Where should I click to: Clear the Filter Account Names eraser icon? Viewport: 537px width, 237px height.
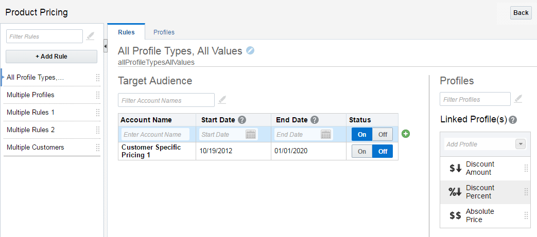[x=222, y=100]
